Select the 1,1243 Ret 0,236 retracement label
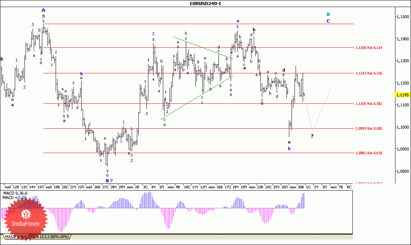 [x=369, y=73]
